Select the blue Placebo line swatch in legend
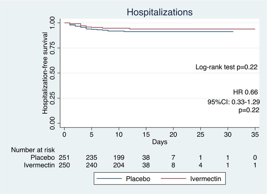This screenshot has width=267, height=194. 109,179
